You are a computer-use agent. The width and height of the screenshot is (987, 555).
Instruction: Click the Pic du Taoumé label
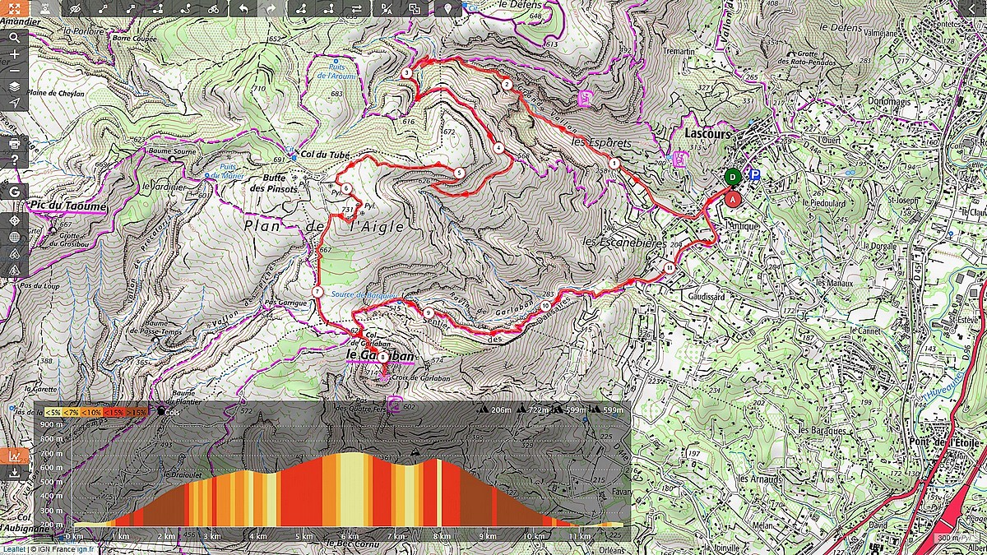click(67, 207)
